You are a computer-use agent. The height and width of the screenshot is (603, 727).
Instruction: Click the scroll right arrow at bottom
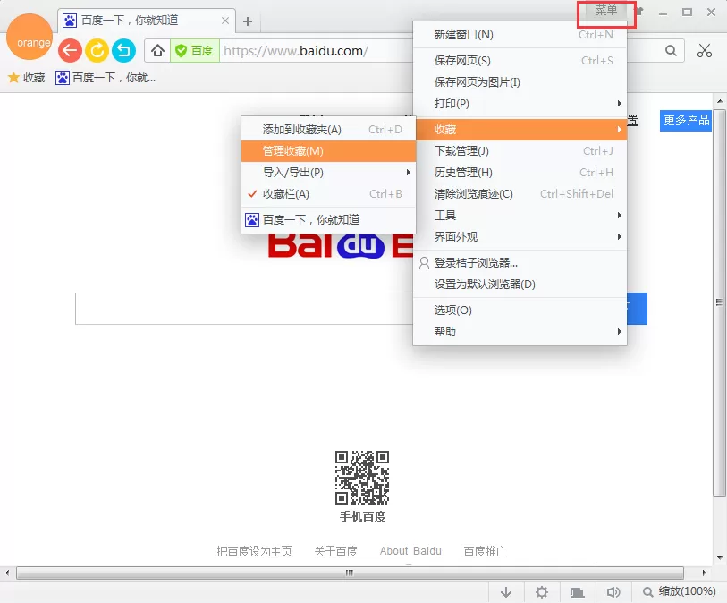click(x=704, y=573)
